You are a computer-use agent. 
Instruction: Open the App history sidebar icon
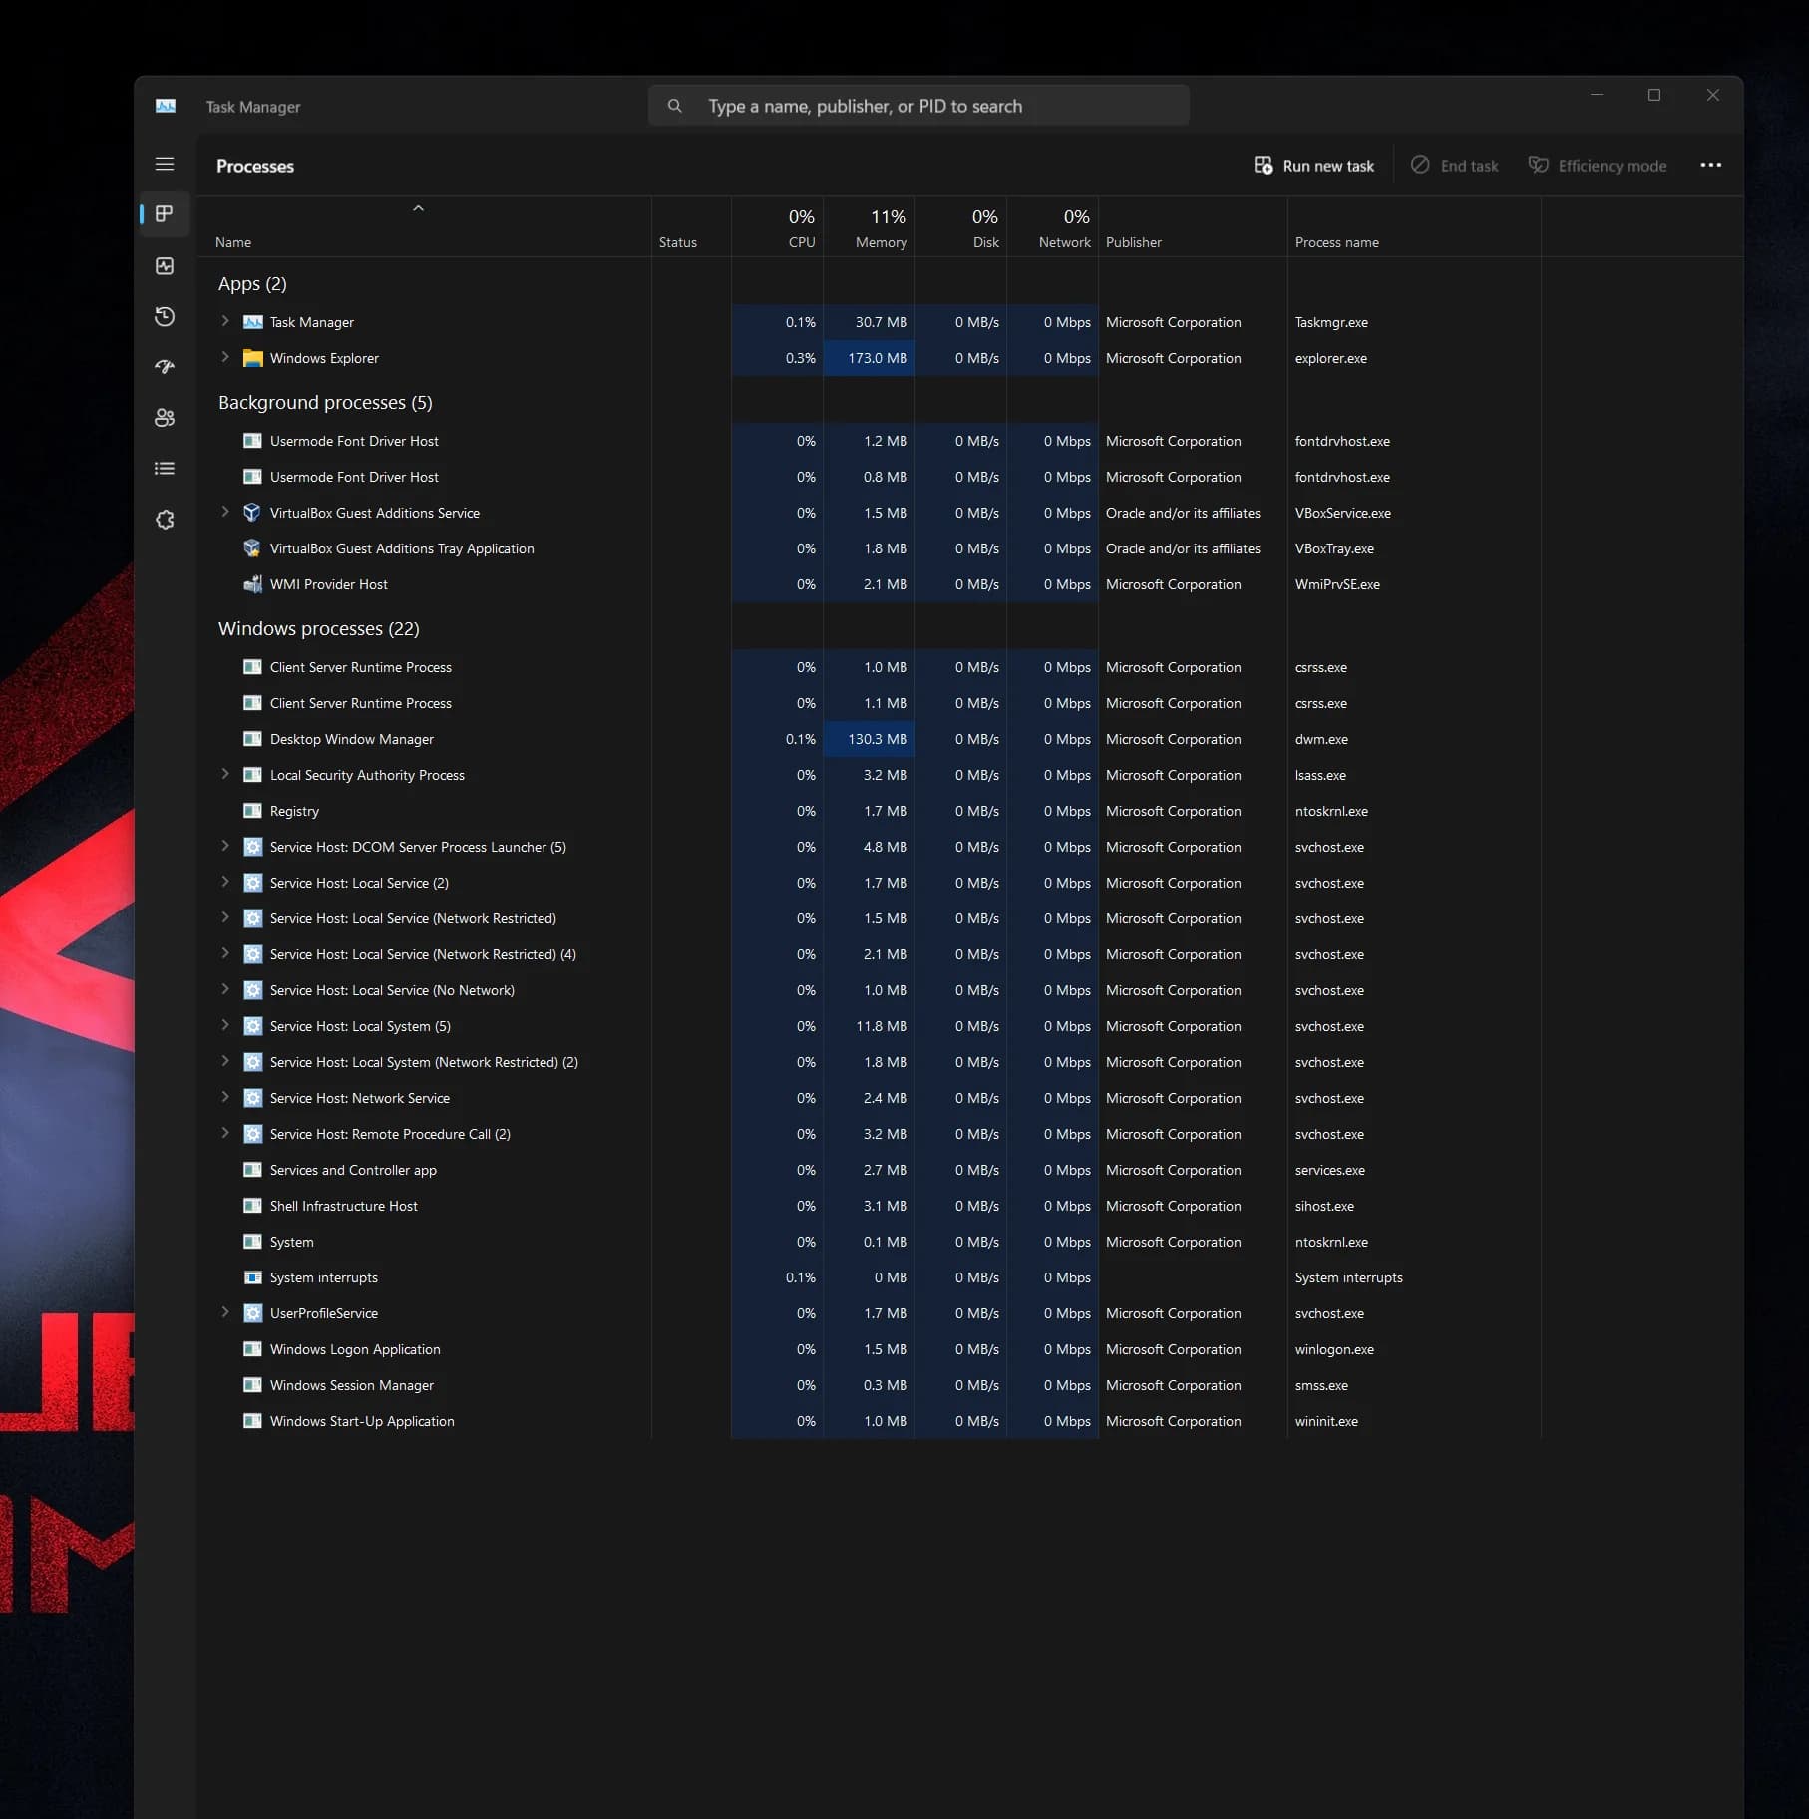tap(165, 316)
